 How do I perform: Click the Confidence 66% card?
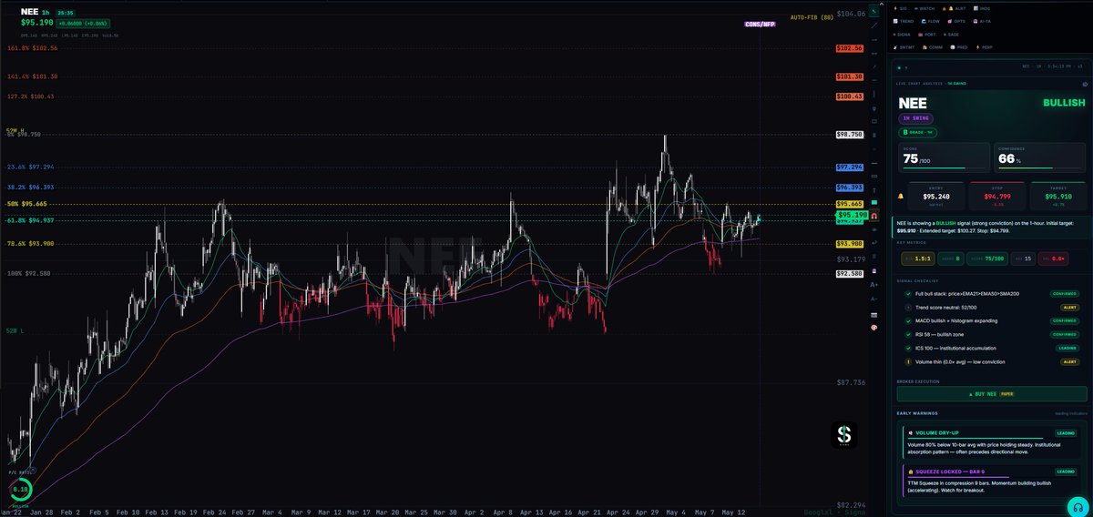(x=1039, y=157)
